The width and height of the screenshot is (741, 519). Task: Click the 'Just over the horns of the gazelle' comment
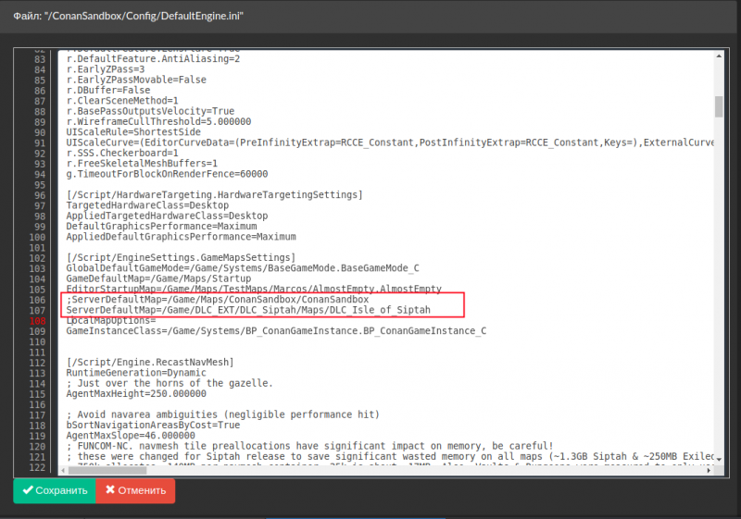[170, 383]
